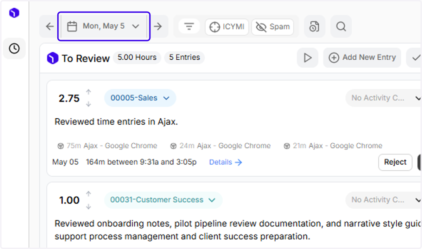
Task: Start timer with the play button
Action: [x=308, y=58]
